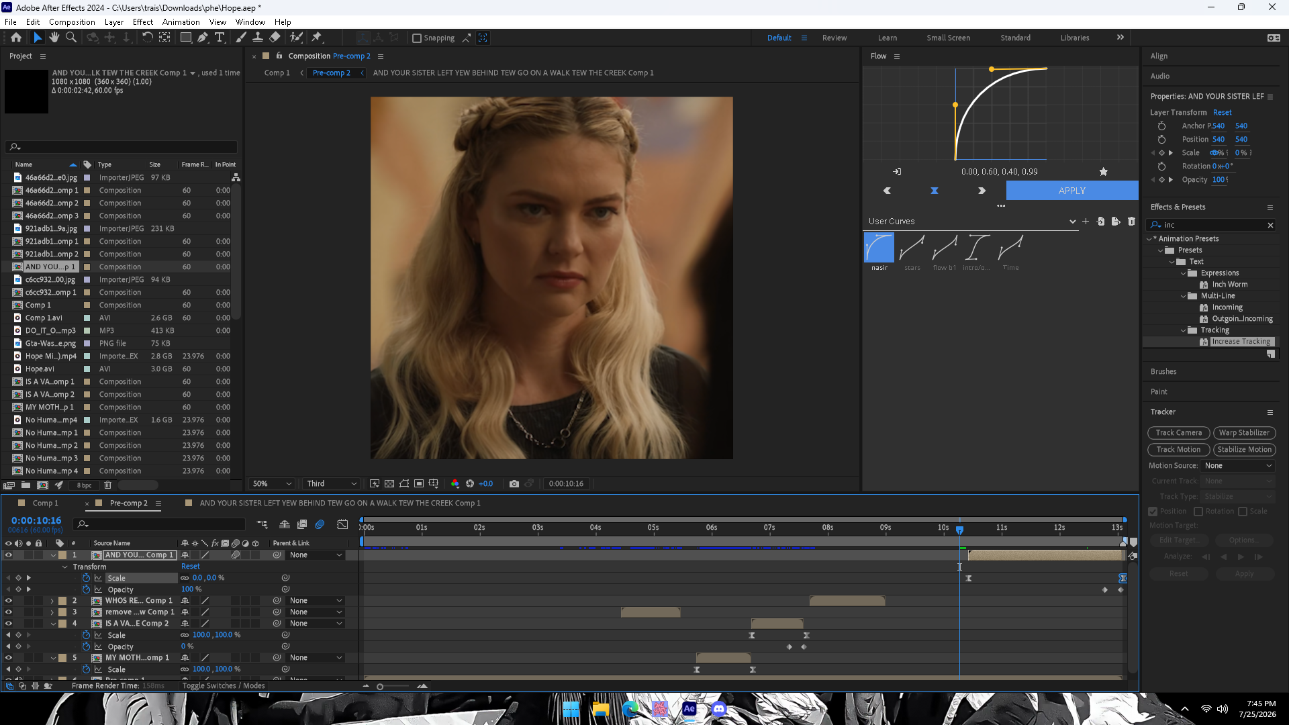
Task: Switch to Comp 1 timeline tab
Action: pos(46,503)
